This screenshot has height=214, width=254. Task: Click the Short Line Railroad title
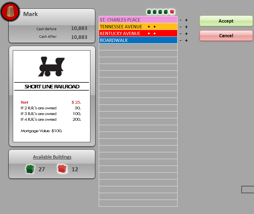point(52,86)
